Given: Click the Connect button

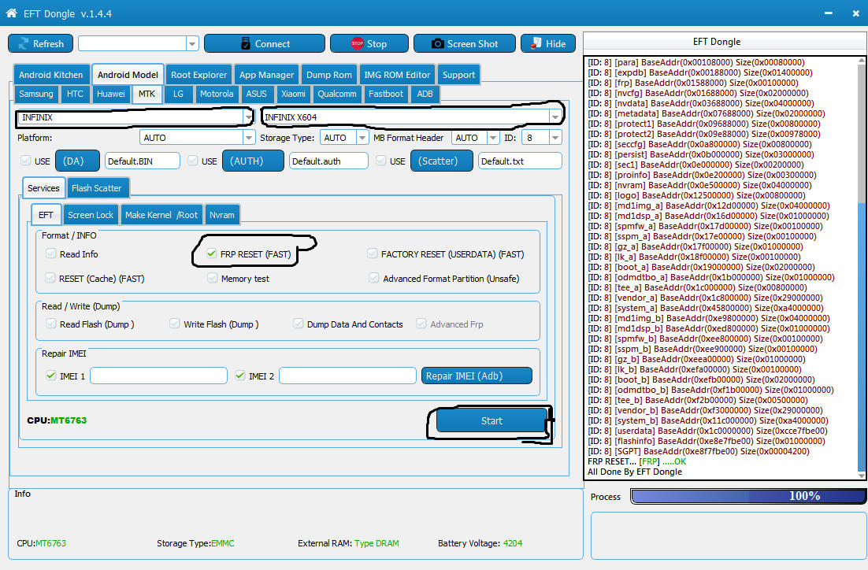Looking at the screenshot, I should [264, 44].
